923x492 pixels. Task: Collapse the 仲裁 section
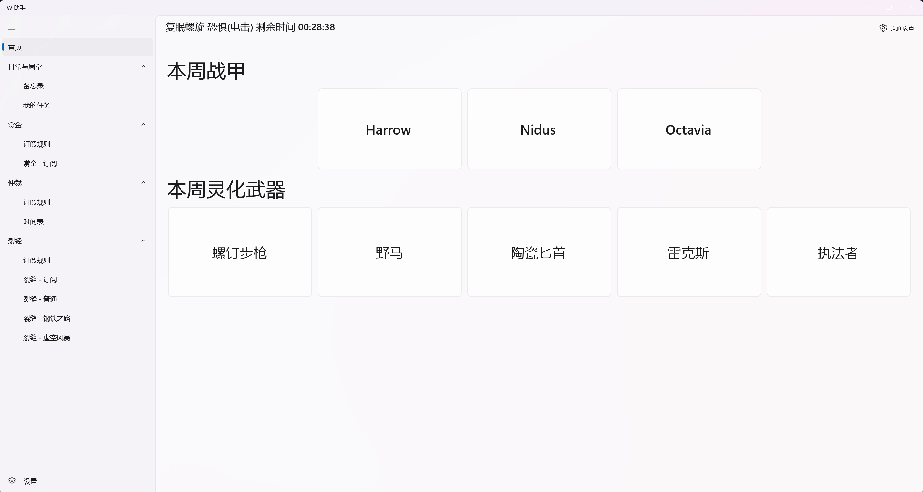click(x=143, y=183)
